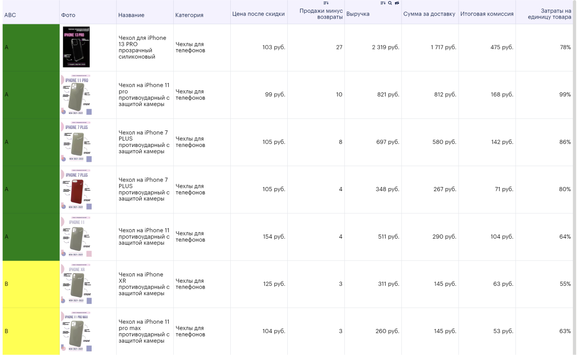The image size is (578, 355).
Task: Select the green A cell of iPhone 11 pro
Action: pos(31,95)
